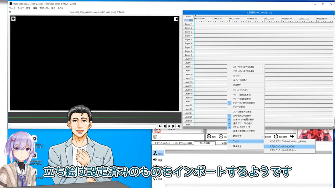Open the フィルタ menu in menu bar

coord(21,8)
